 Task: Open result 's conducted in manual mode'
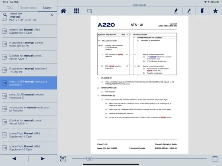(29, 109)
